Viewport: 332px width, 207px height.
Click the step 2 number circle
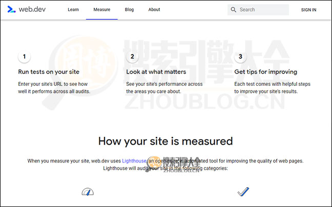pyautogui.click(x=132, y=57)
